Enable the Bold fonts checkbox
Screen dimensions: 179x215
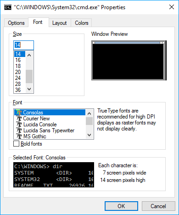tap(16, 144)
